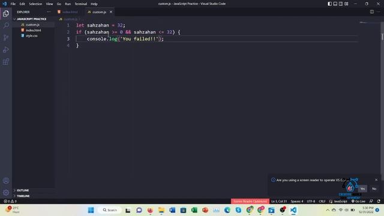Open Explorer's more actions ellipsis
This screenshot has width=384, height=216.
point(49,12)
